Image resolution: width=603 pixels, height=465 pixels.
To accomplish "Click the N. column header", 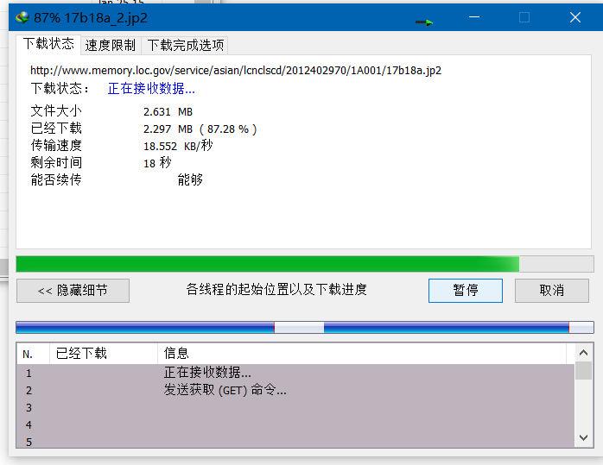I will 33,354.
